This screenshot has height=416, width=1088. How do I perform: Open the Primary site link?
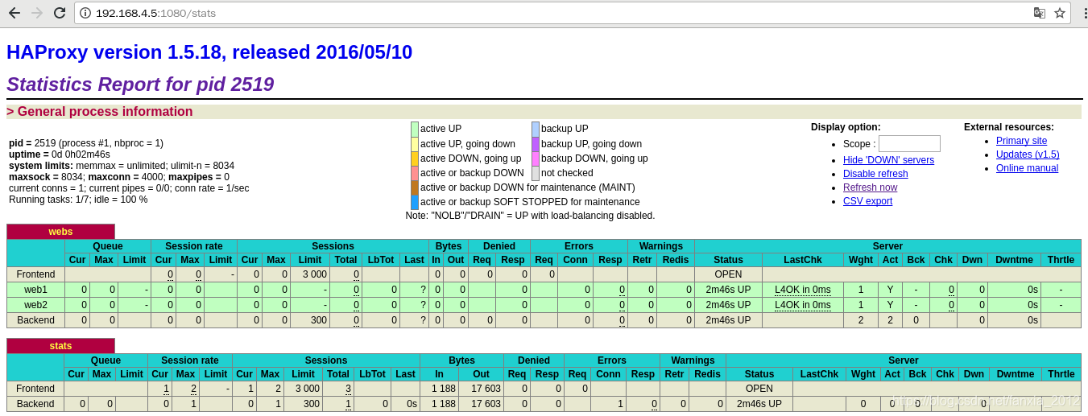[x=1021, y=141]
